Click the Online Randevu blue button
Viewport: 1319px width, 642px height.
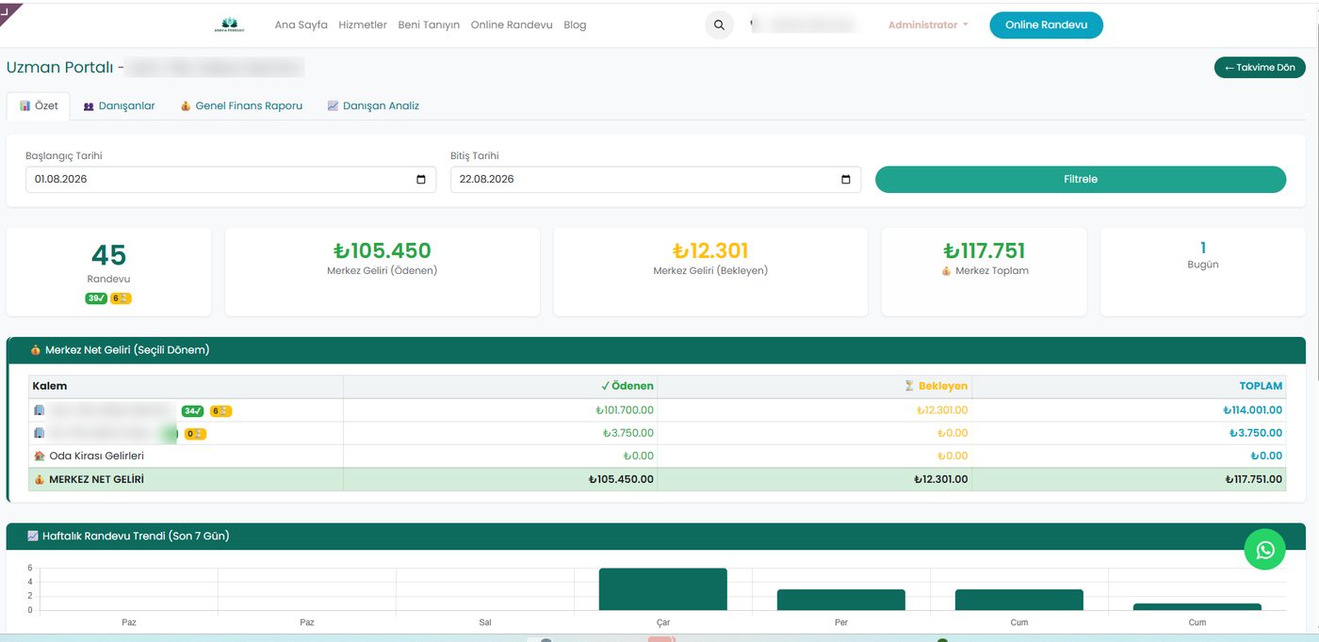click(1046, 25)
